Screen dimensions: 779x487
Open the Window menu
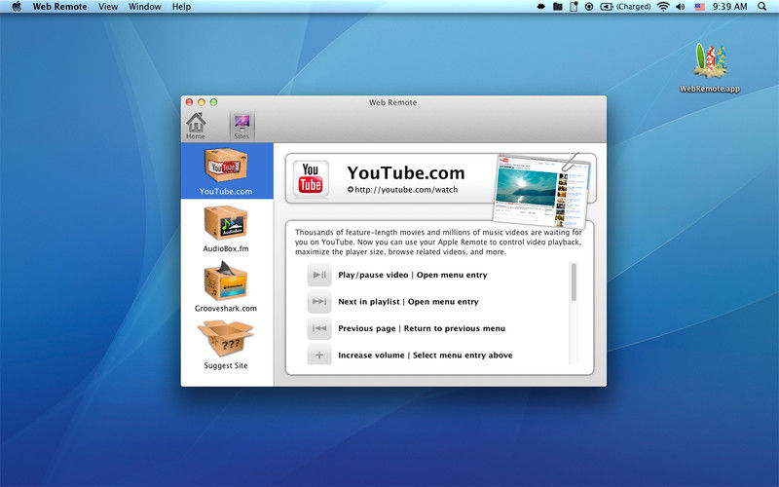pyautogui.click(x=144, y=7)
